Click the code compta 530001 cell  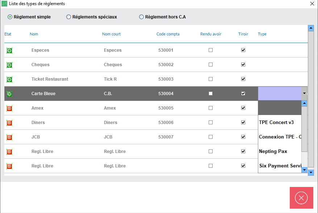click(166, 50)
